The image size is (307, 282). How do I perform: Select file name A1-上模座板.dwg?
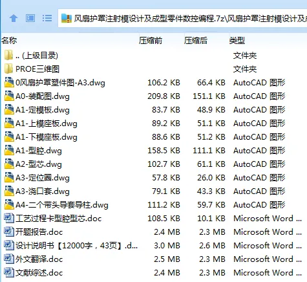tap(47, 124)
